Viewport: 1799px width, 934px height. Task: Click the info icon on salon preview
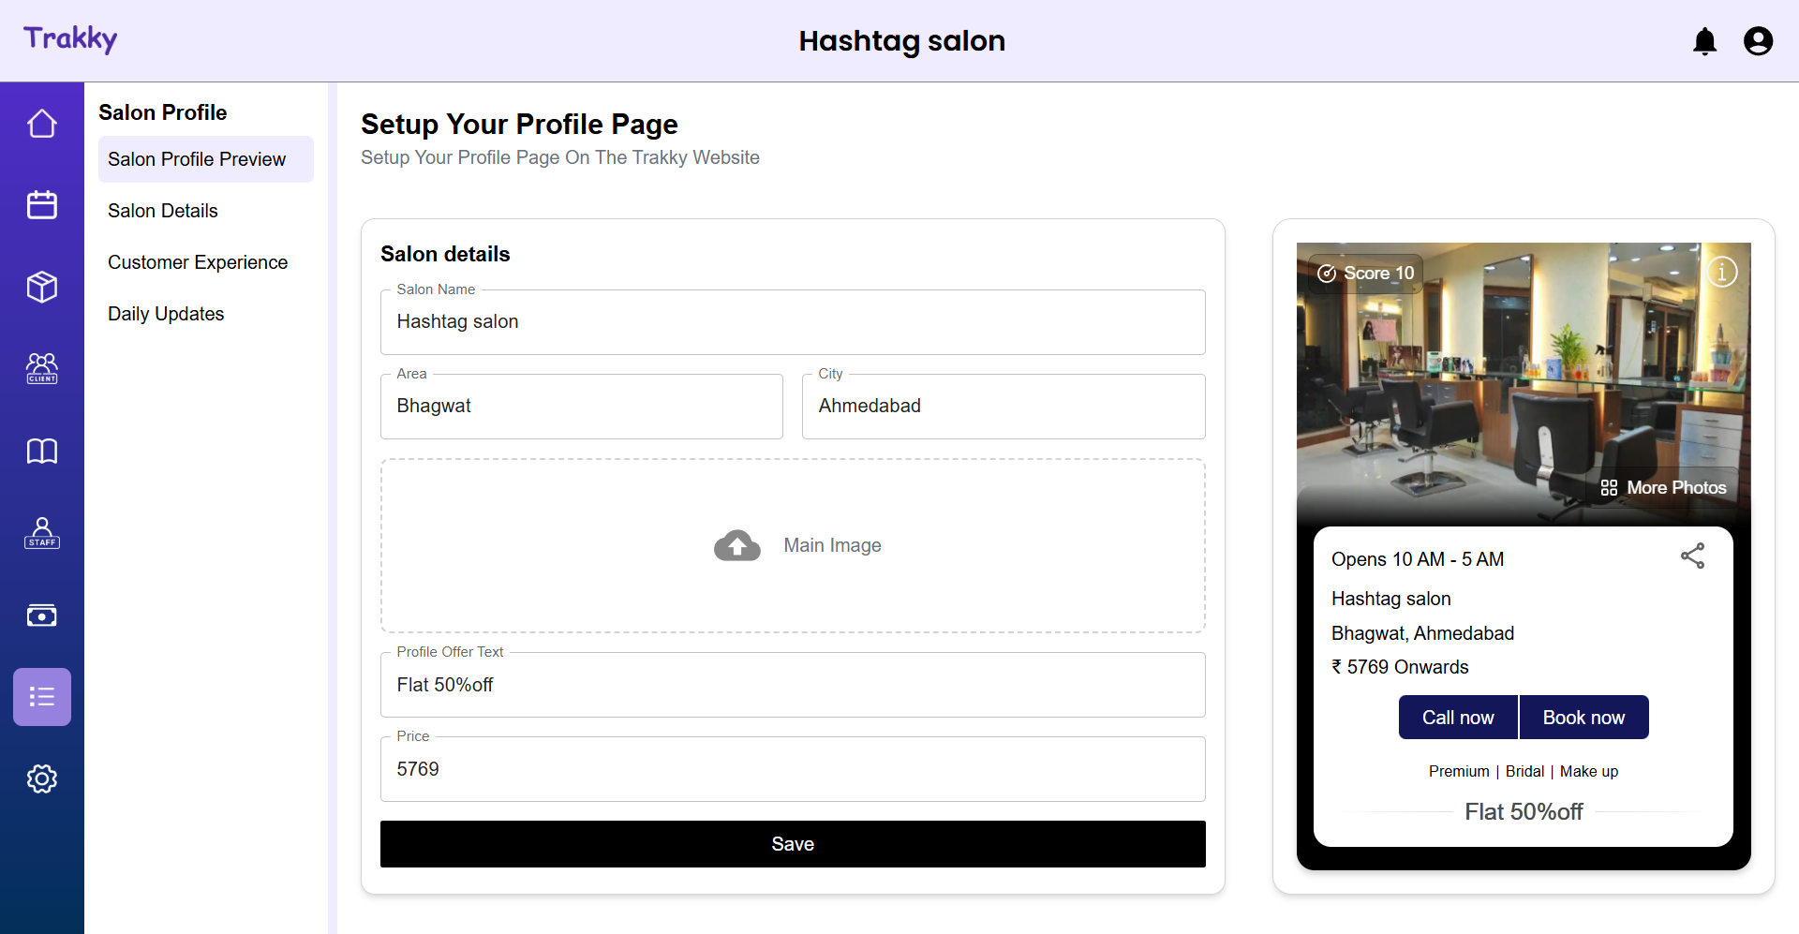(1723, 272)
